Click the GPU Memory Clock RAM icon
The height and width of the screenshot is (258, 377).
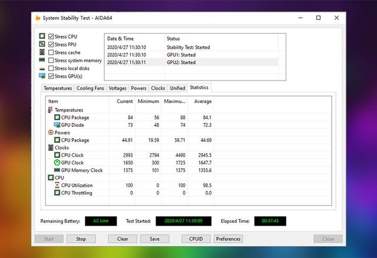click(x=57, y=170)
